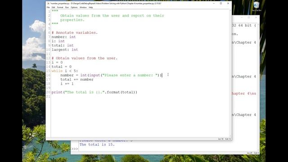
Task: Click the print 'The total is' statement
Action: tap(94, 92)
